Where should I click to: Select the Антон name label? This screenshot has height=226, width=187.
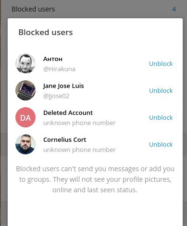point(53,59)
